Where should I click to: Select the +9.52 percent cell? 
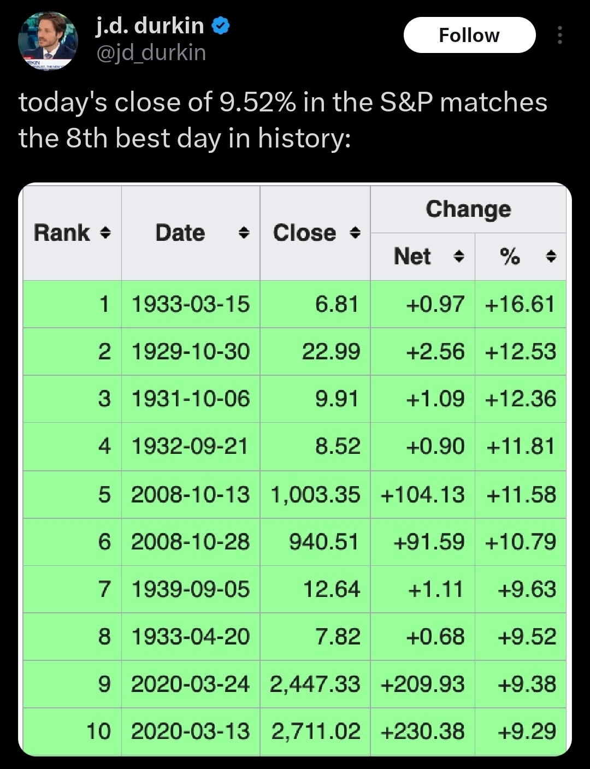pyautogui.click(x=526, y=637)
